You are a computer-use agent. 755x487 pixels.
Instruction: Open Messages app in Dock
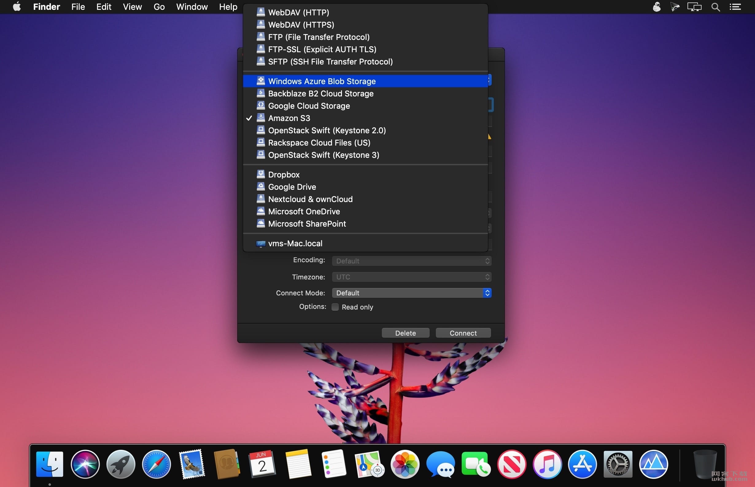[x=440, y=464]
